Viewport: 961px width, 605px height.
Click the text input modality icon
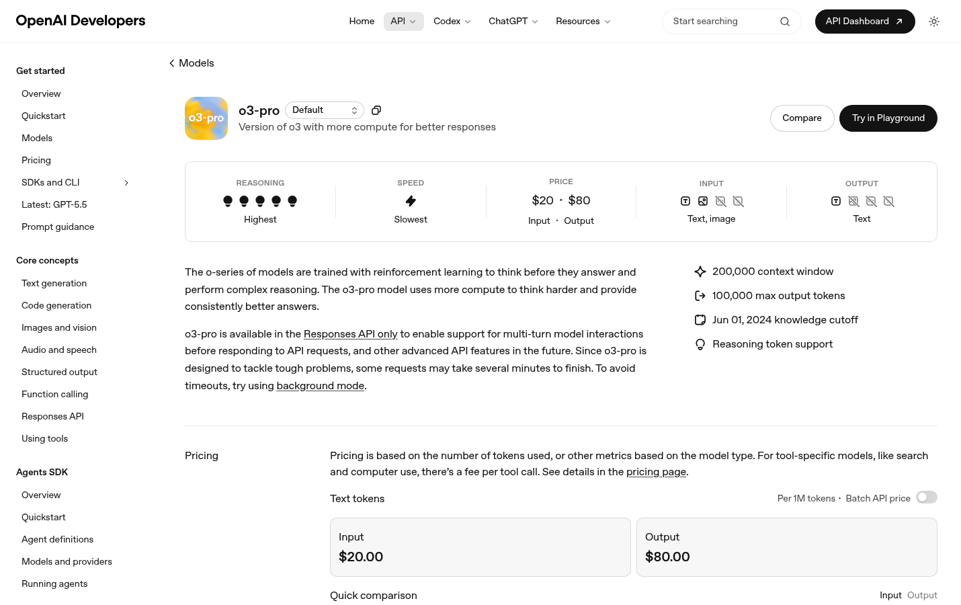coord(685,201)
